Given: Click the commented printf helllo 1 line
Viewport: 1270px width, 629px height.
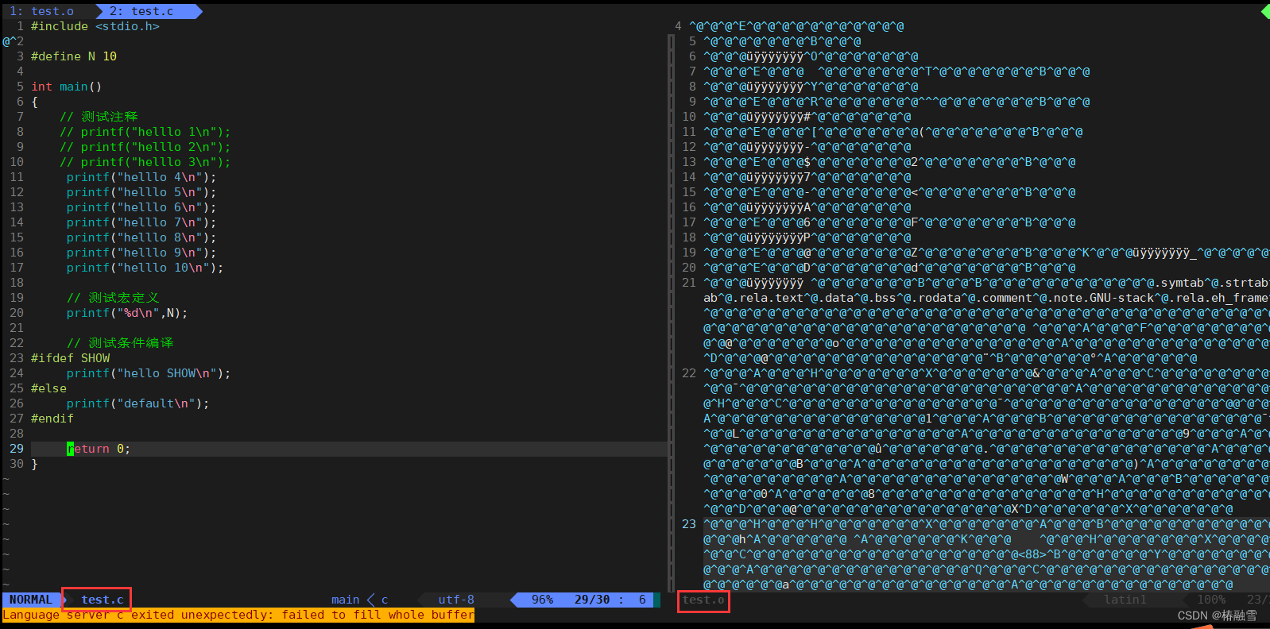Looking at the screenshot, I should 145,132.
